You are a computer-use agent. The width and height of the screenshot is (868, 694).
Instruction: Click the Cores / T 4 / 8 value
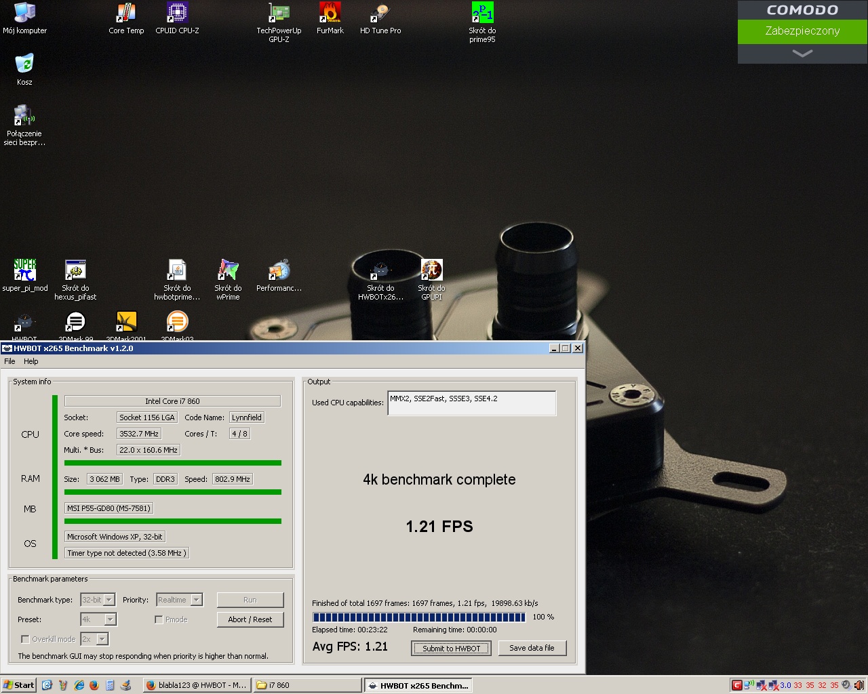point(239,434)
